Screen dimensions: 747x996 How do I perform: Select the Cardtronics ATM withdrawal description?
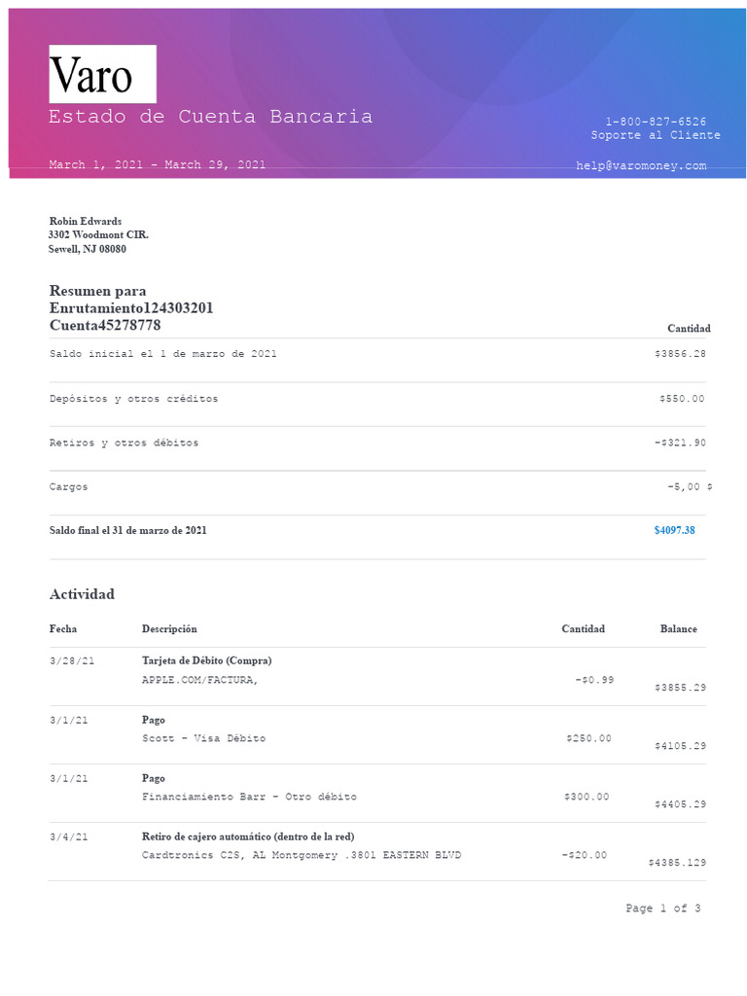[x=302, y=855]
